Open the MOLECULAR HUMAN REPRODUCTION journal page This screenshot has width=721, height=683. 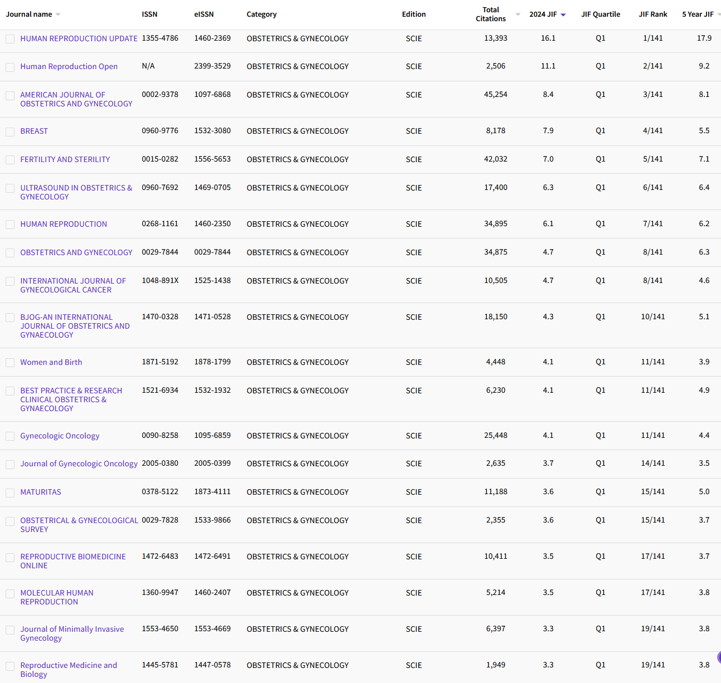(x=57, y=597)
